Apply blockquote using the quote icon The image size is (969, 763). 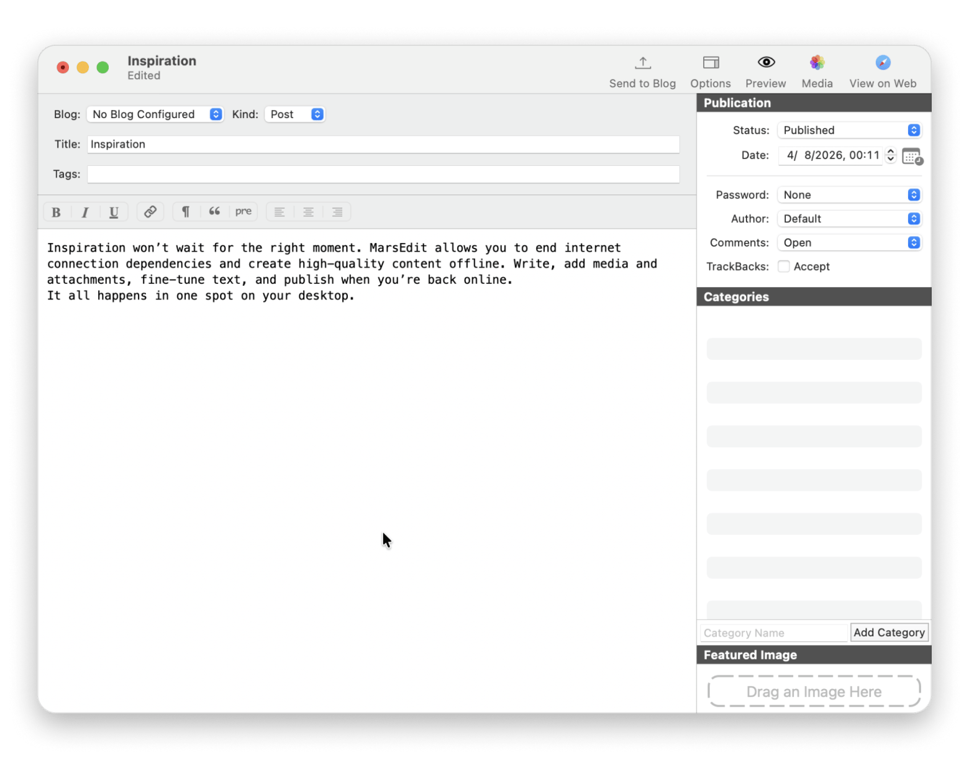point(214,212)
